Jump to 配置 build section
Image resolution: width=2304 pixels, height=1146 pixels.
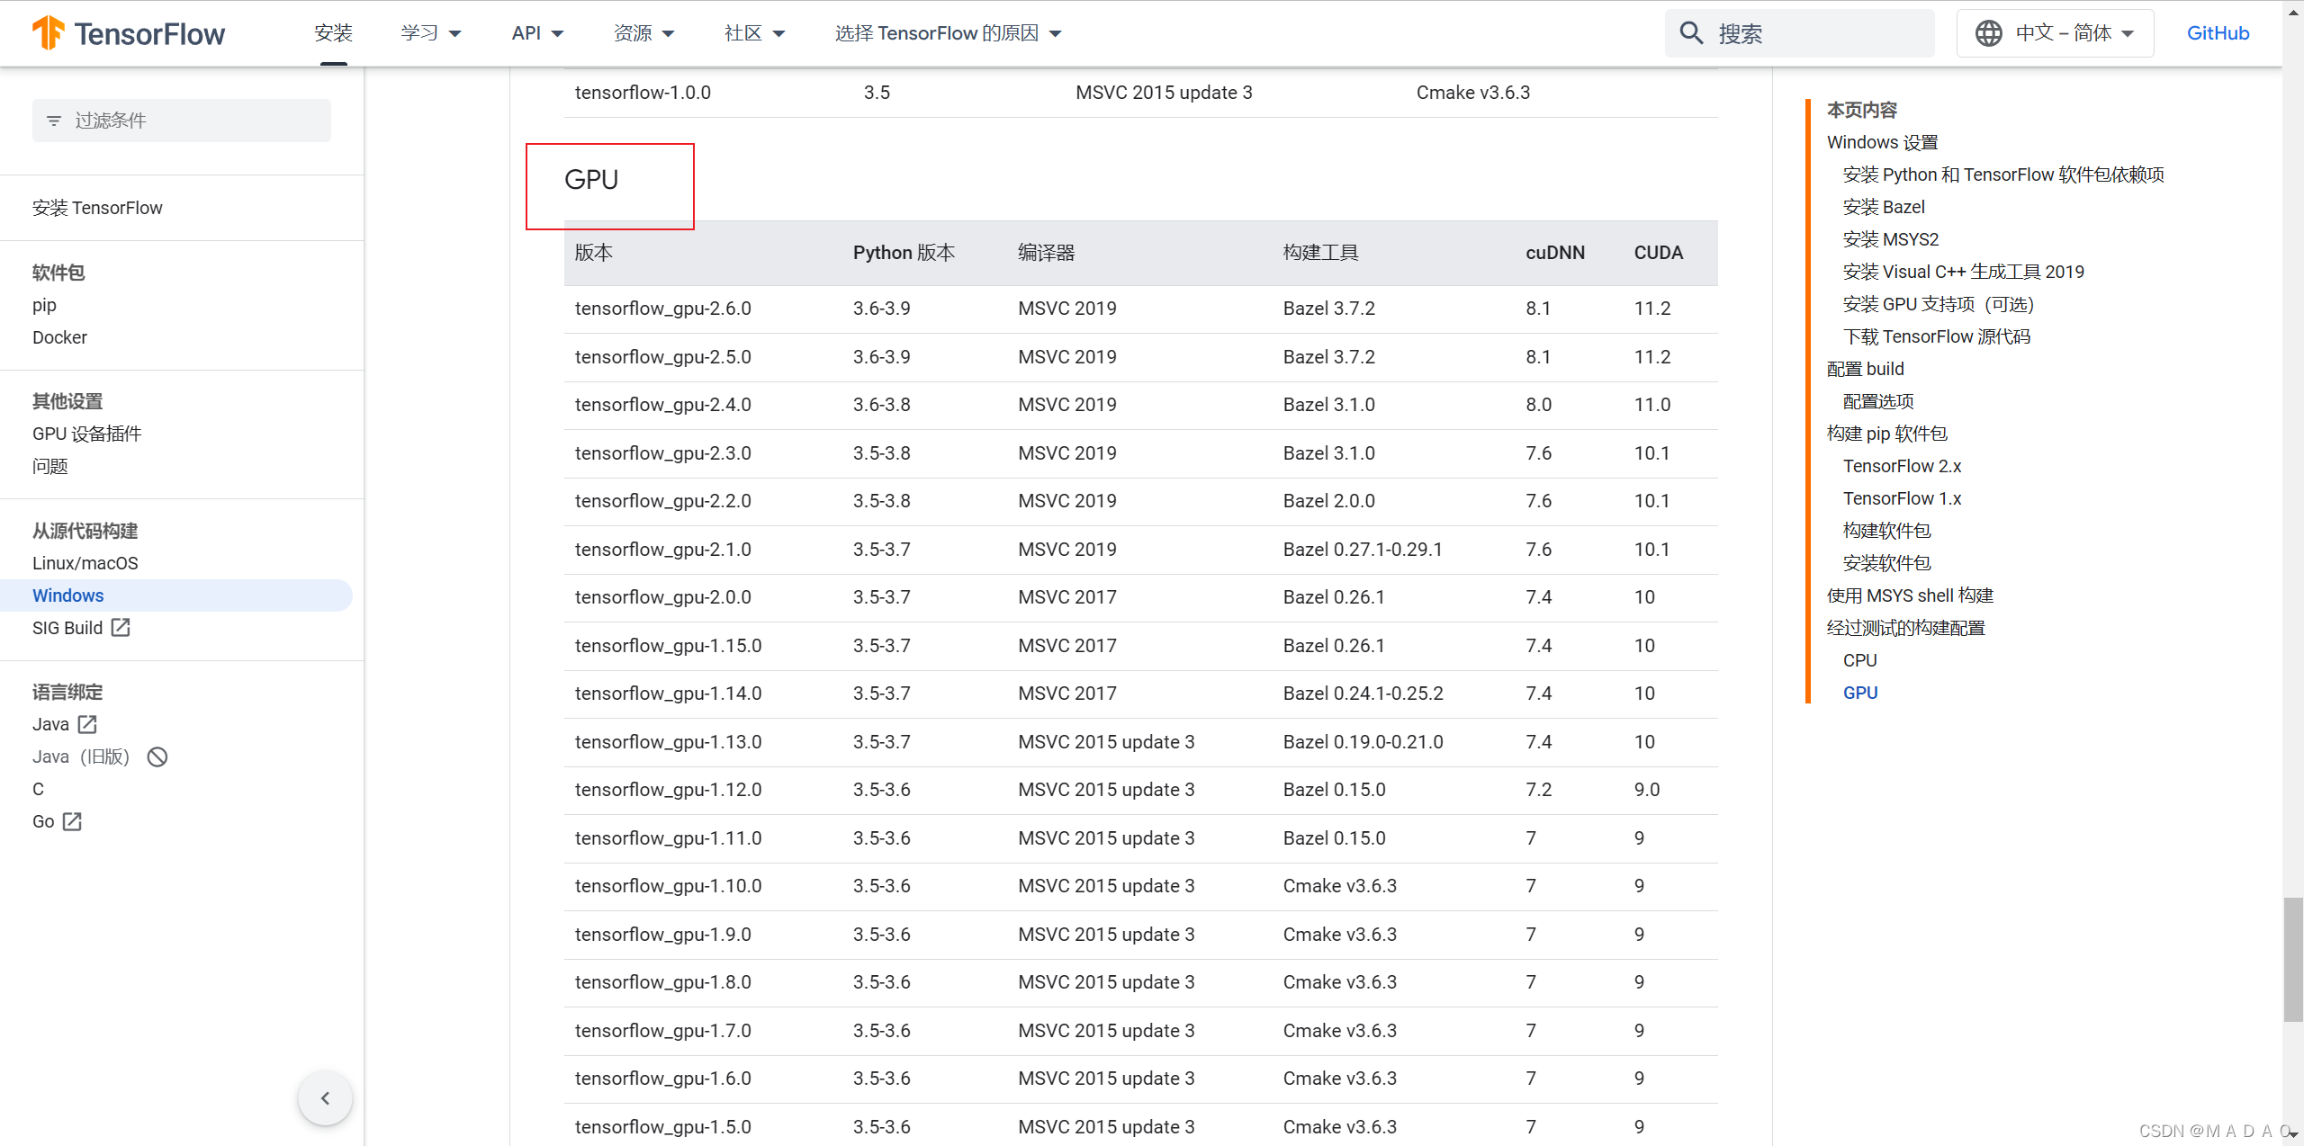1866,369
